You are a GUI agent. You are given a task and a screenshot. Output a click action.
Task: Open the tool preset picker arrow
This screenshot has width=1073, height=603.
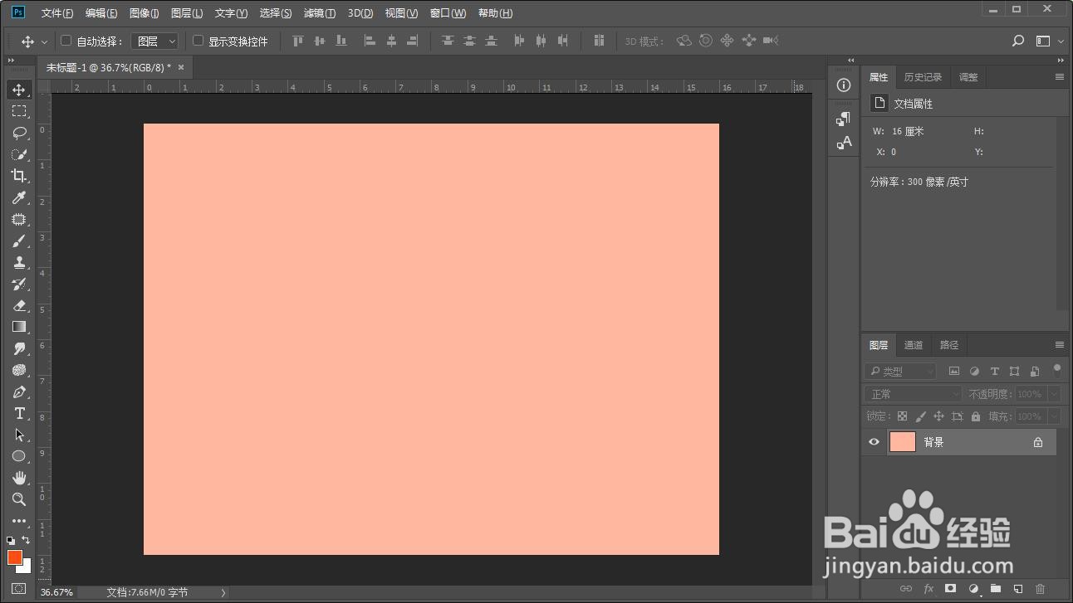44,41
